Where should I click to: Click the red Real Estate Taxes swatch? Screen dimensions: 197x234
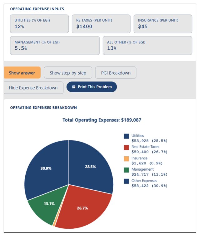click(126, 147)
